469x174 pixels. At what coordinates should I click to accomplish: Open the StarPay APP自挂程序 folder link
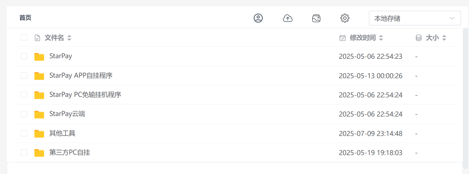tap(81, 76)
